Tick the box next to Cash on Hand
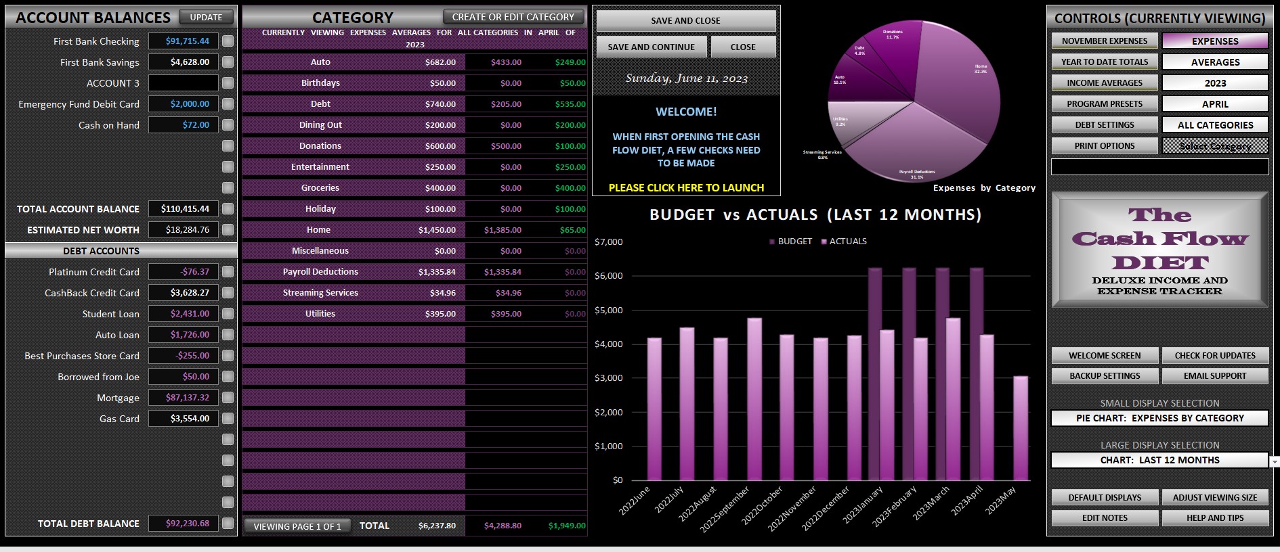 [228, 125]
